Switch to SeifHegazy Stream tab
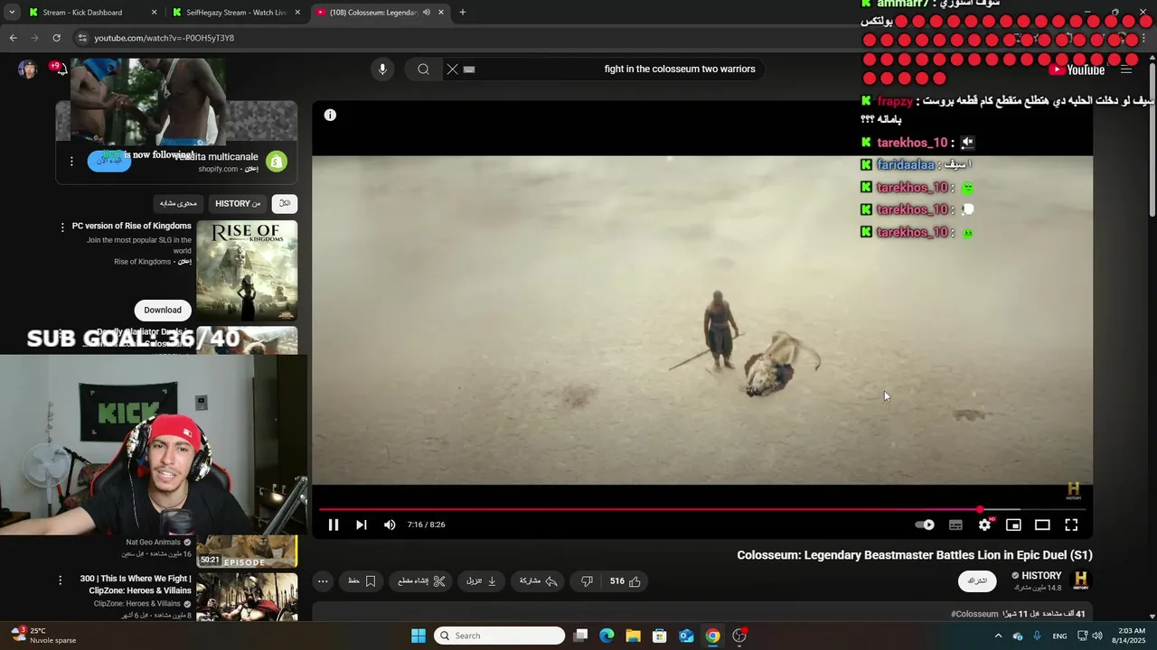The image size is (1157, 650). click(x=236, y=13)
